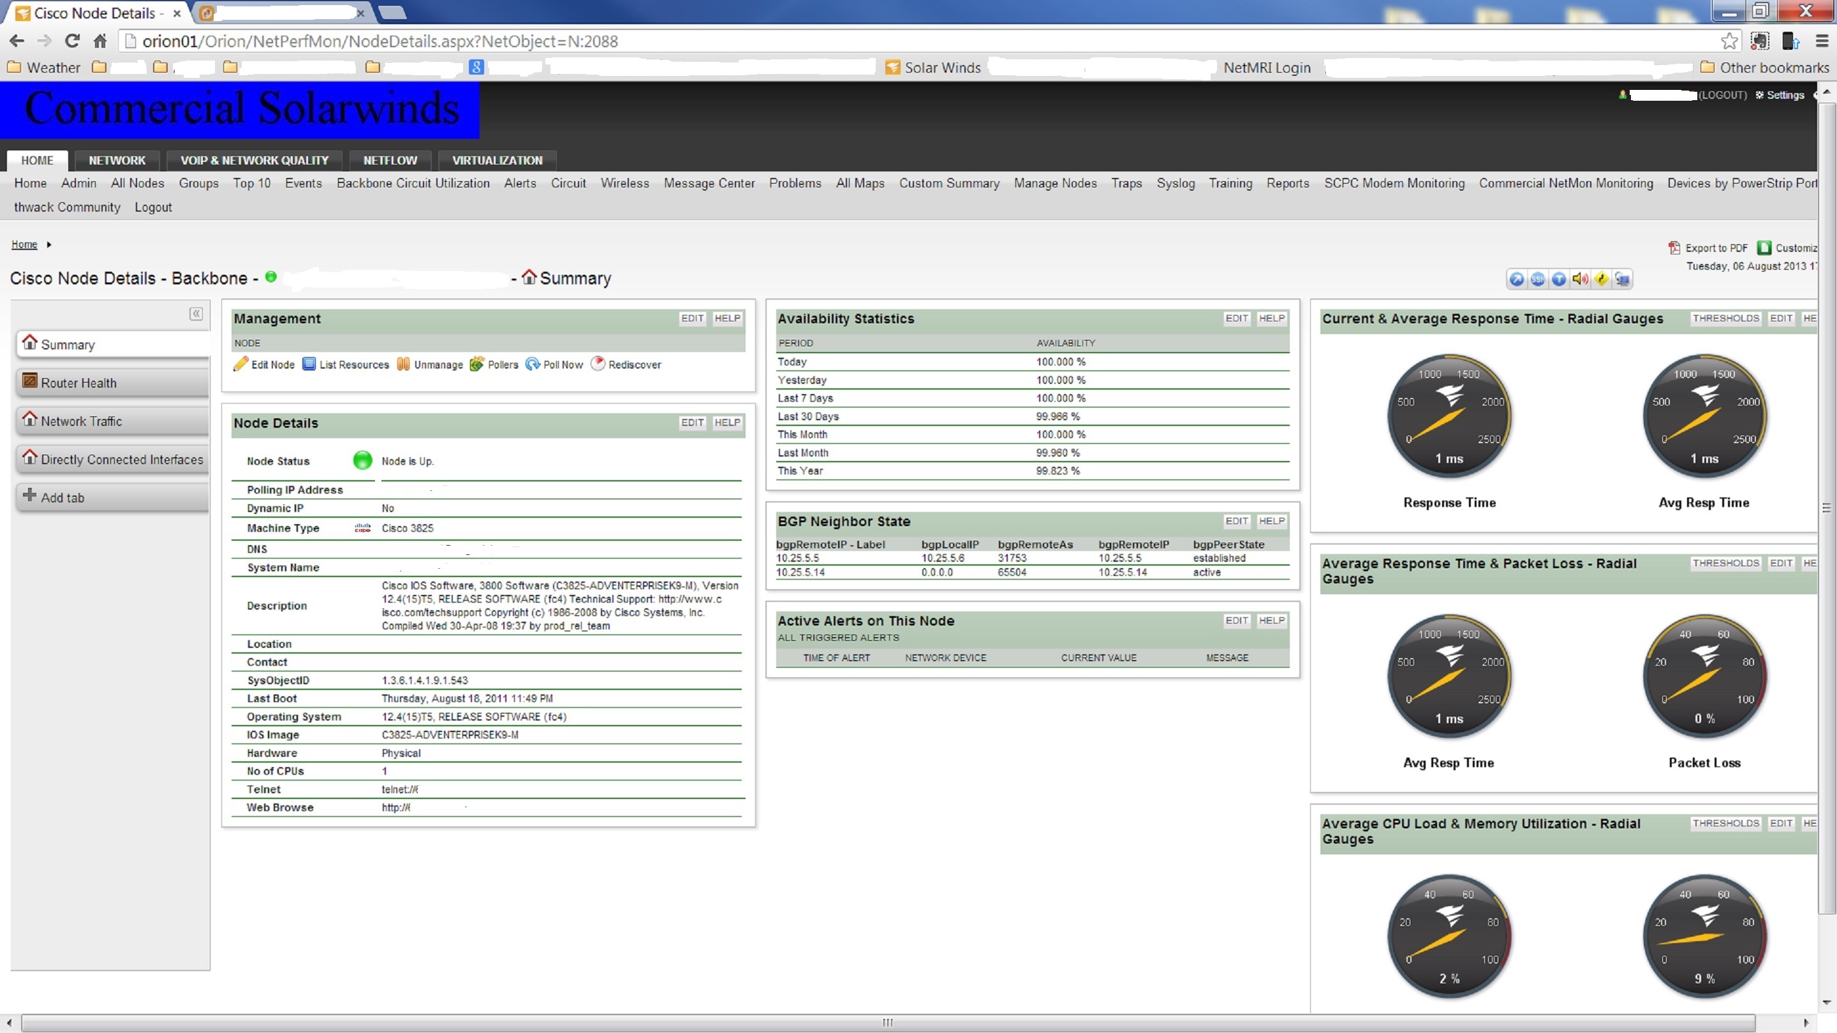The width and height of the screenshot is (1837, 1033).
Task: Click EDIT on BGP Neighbor State
Action: (1236, 521)
